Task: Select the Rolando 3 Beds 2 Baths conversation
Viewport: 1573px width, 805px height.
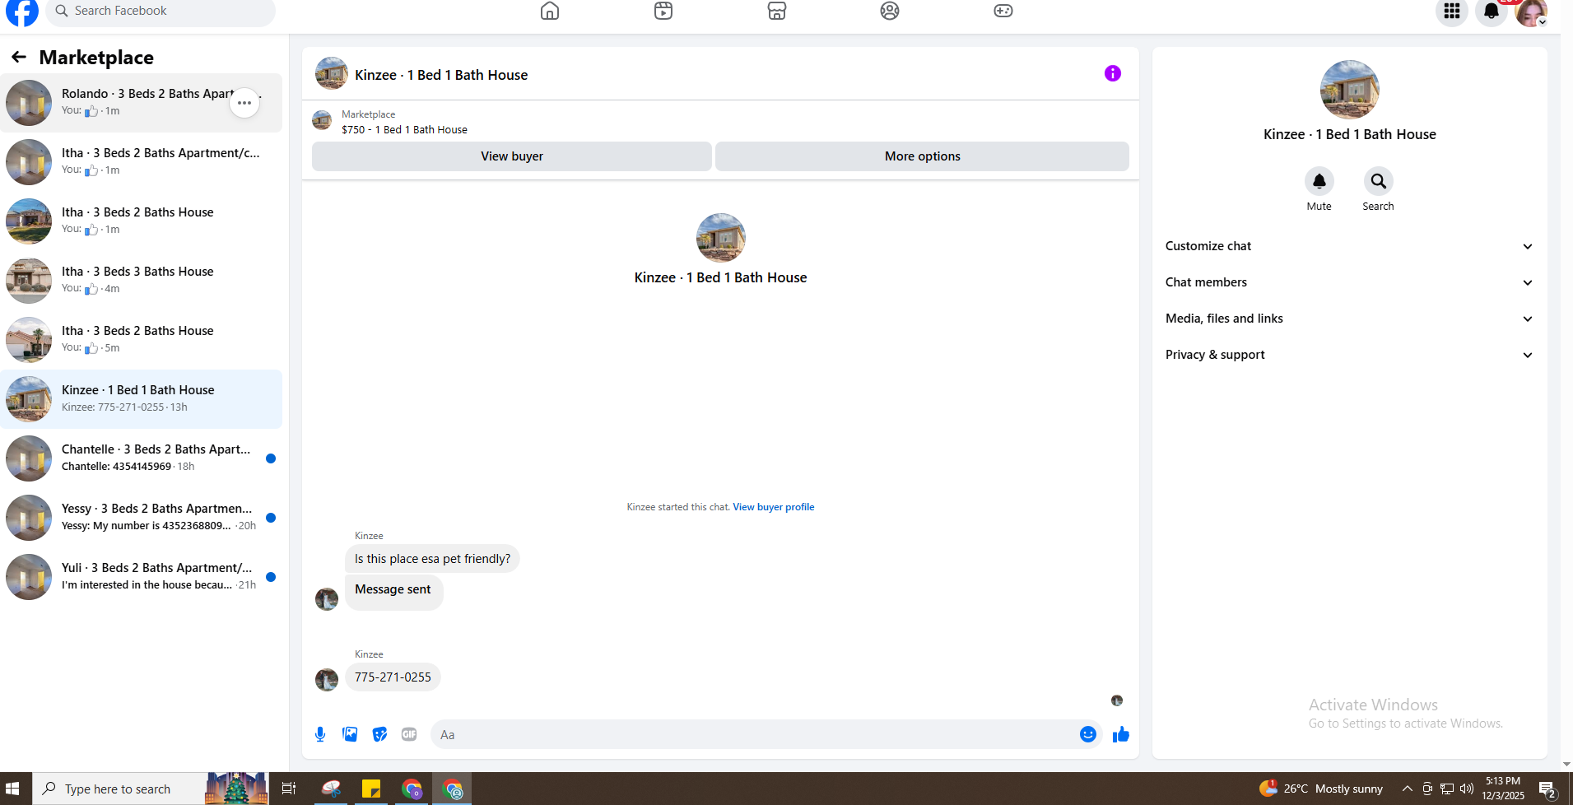Action: 141,103
